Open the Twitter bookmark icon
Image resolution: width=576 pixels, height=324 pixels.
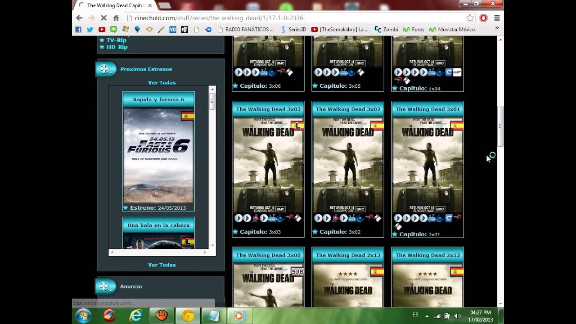pyautogui.click(x=90, y=29)
